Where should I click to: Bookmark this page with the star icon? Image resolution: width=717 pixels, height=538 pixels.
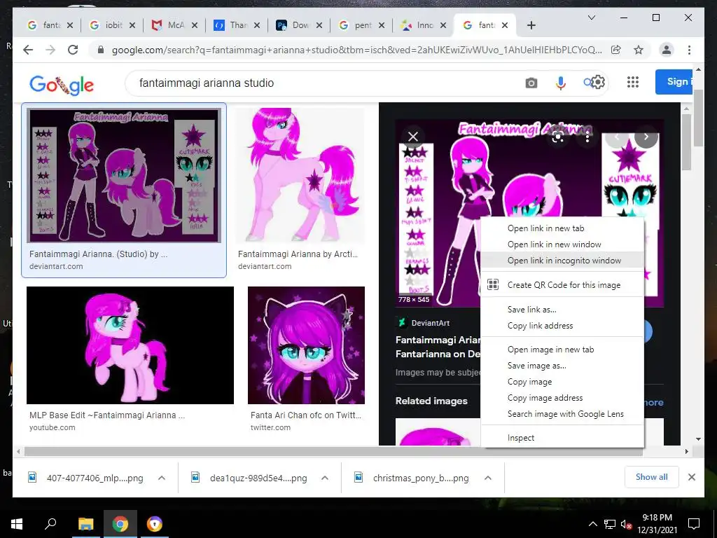[639, 50]
